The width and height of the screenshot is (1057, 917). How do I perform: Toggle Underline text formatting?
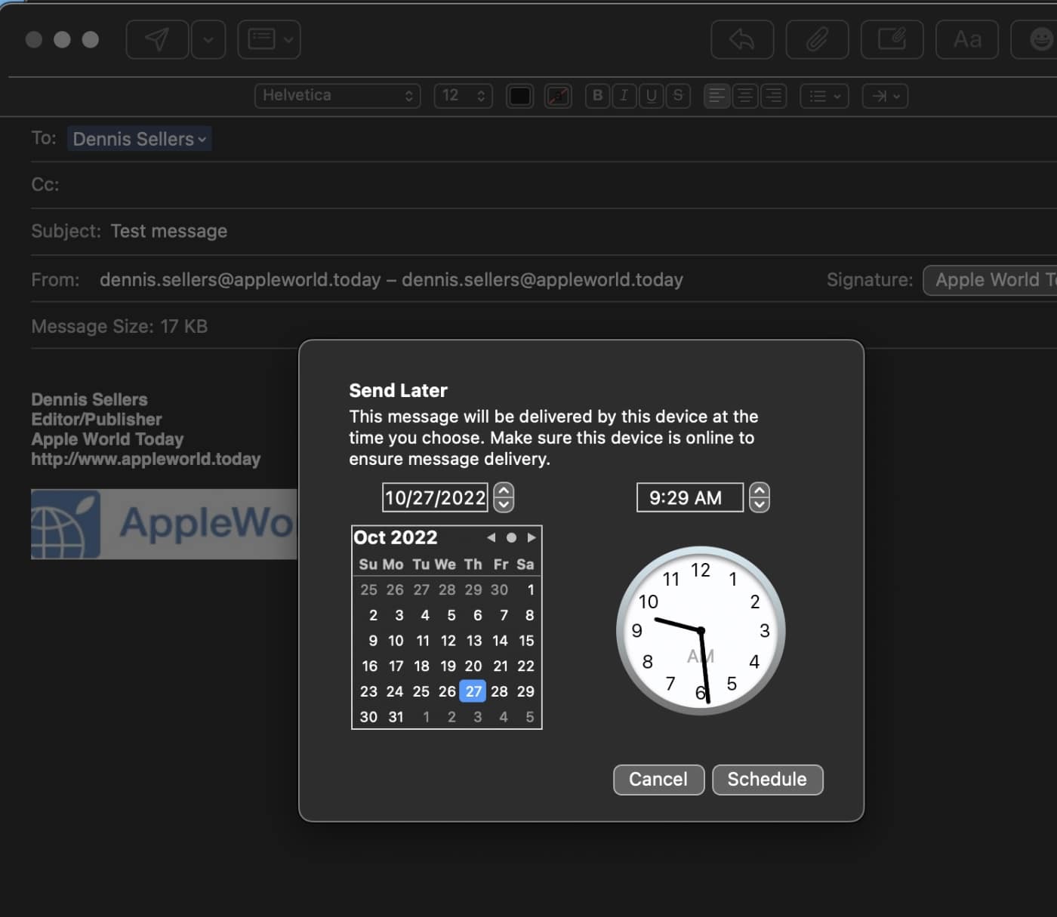point(651,96)
